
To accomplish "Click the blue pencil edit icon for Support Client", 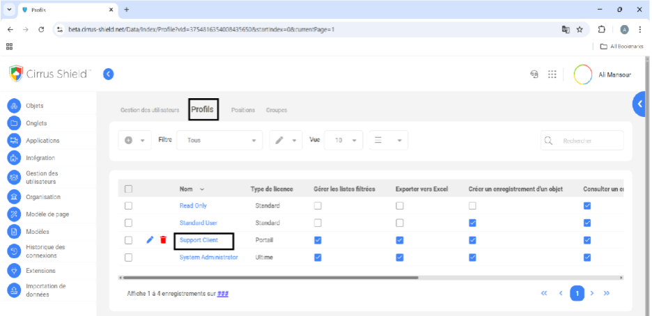I will coord(150,240).
